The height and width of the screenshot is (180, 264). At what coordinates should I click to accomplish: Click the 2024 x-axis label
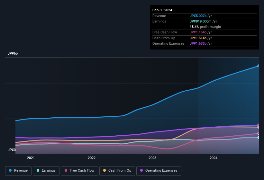pos(213,158)
